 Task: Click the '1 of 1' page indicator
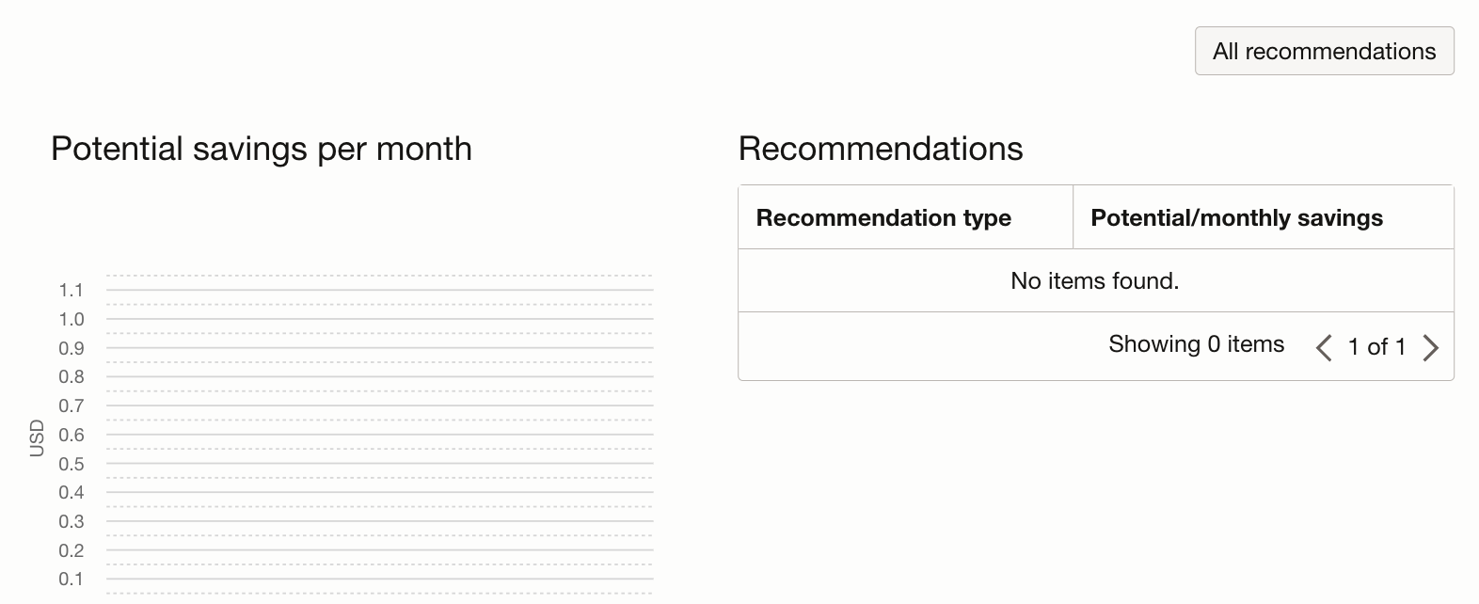tap(1376, 347)
